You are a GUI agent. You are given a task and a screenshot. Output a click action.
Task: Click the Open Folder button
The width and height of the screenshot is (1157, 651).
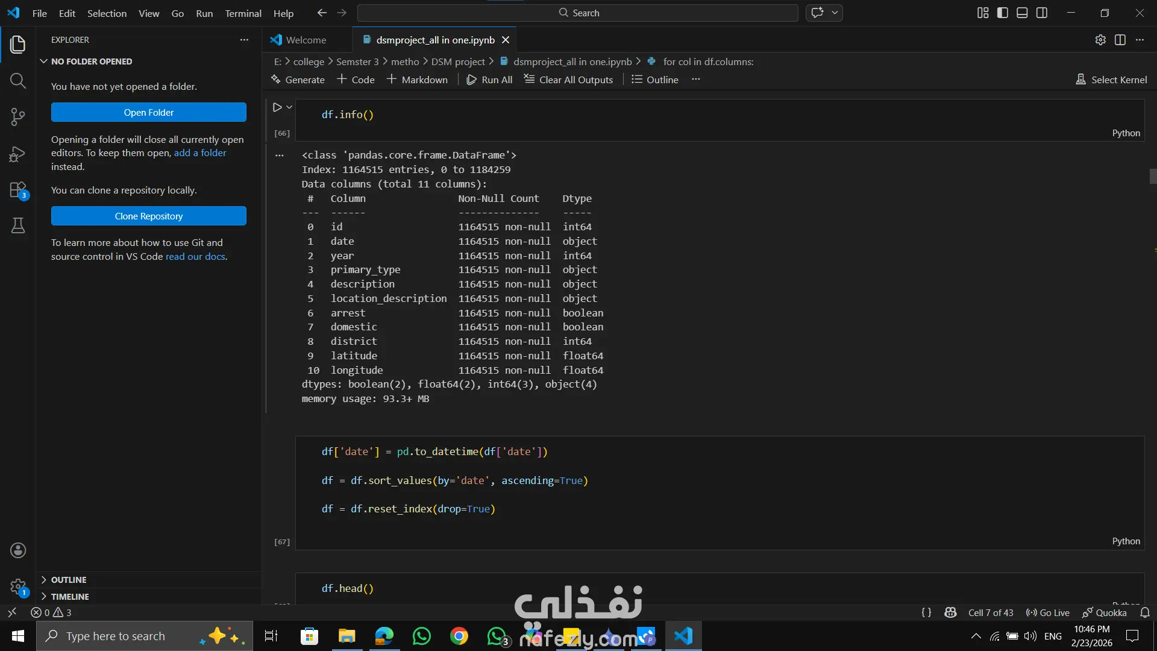point(148,112)
